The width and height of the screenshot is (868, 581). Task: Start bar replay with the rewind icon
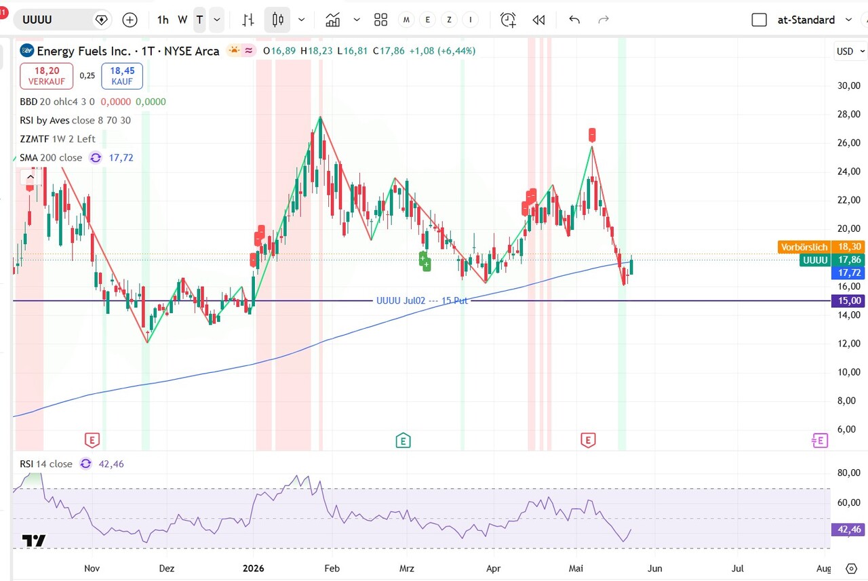[538, 20]
